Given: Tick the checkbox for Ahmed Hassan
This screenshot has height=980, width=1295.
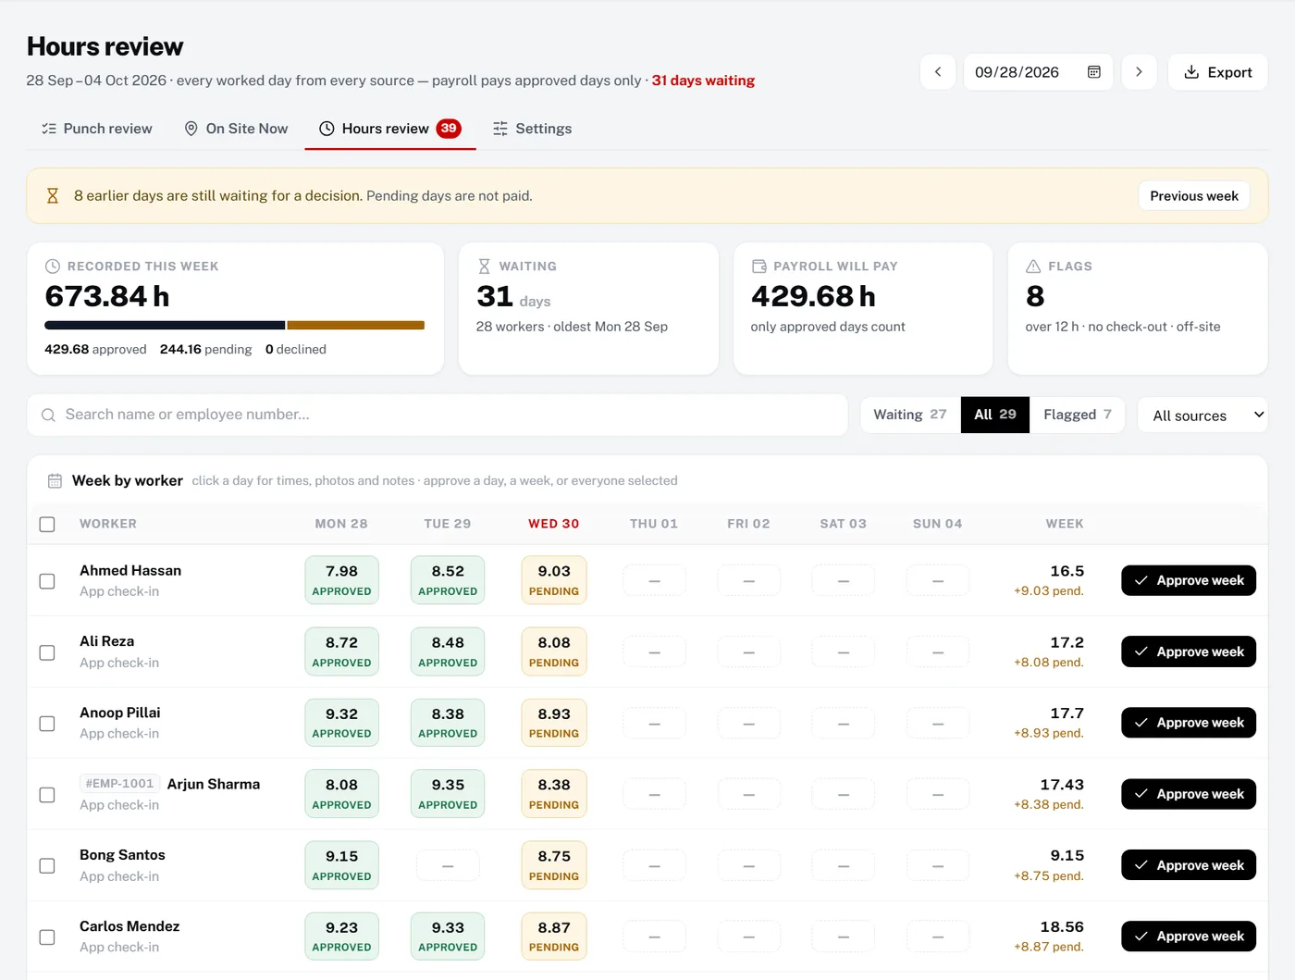Looking at the screenshot, I should [47, 581].
